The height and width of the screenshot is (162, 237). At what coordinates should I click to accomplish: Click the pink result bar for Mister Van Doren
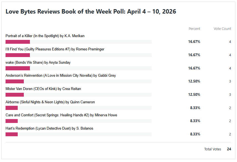tap(15, 95)
